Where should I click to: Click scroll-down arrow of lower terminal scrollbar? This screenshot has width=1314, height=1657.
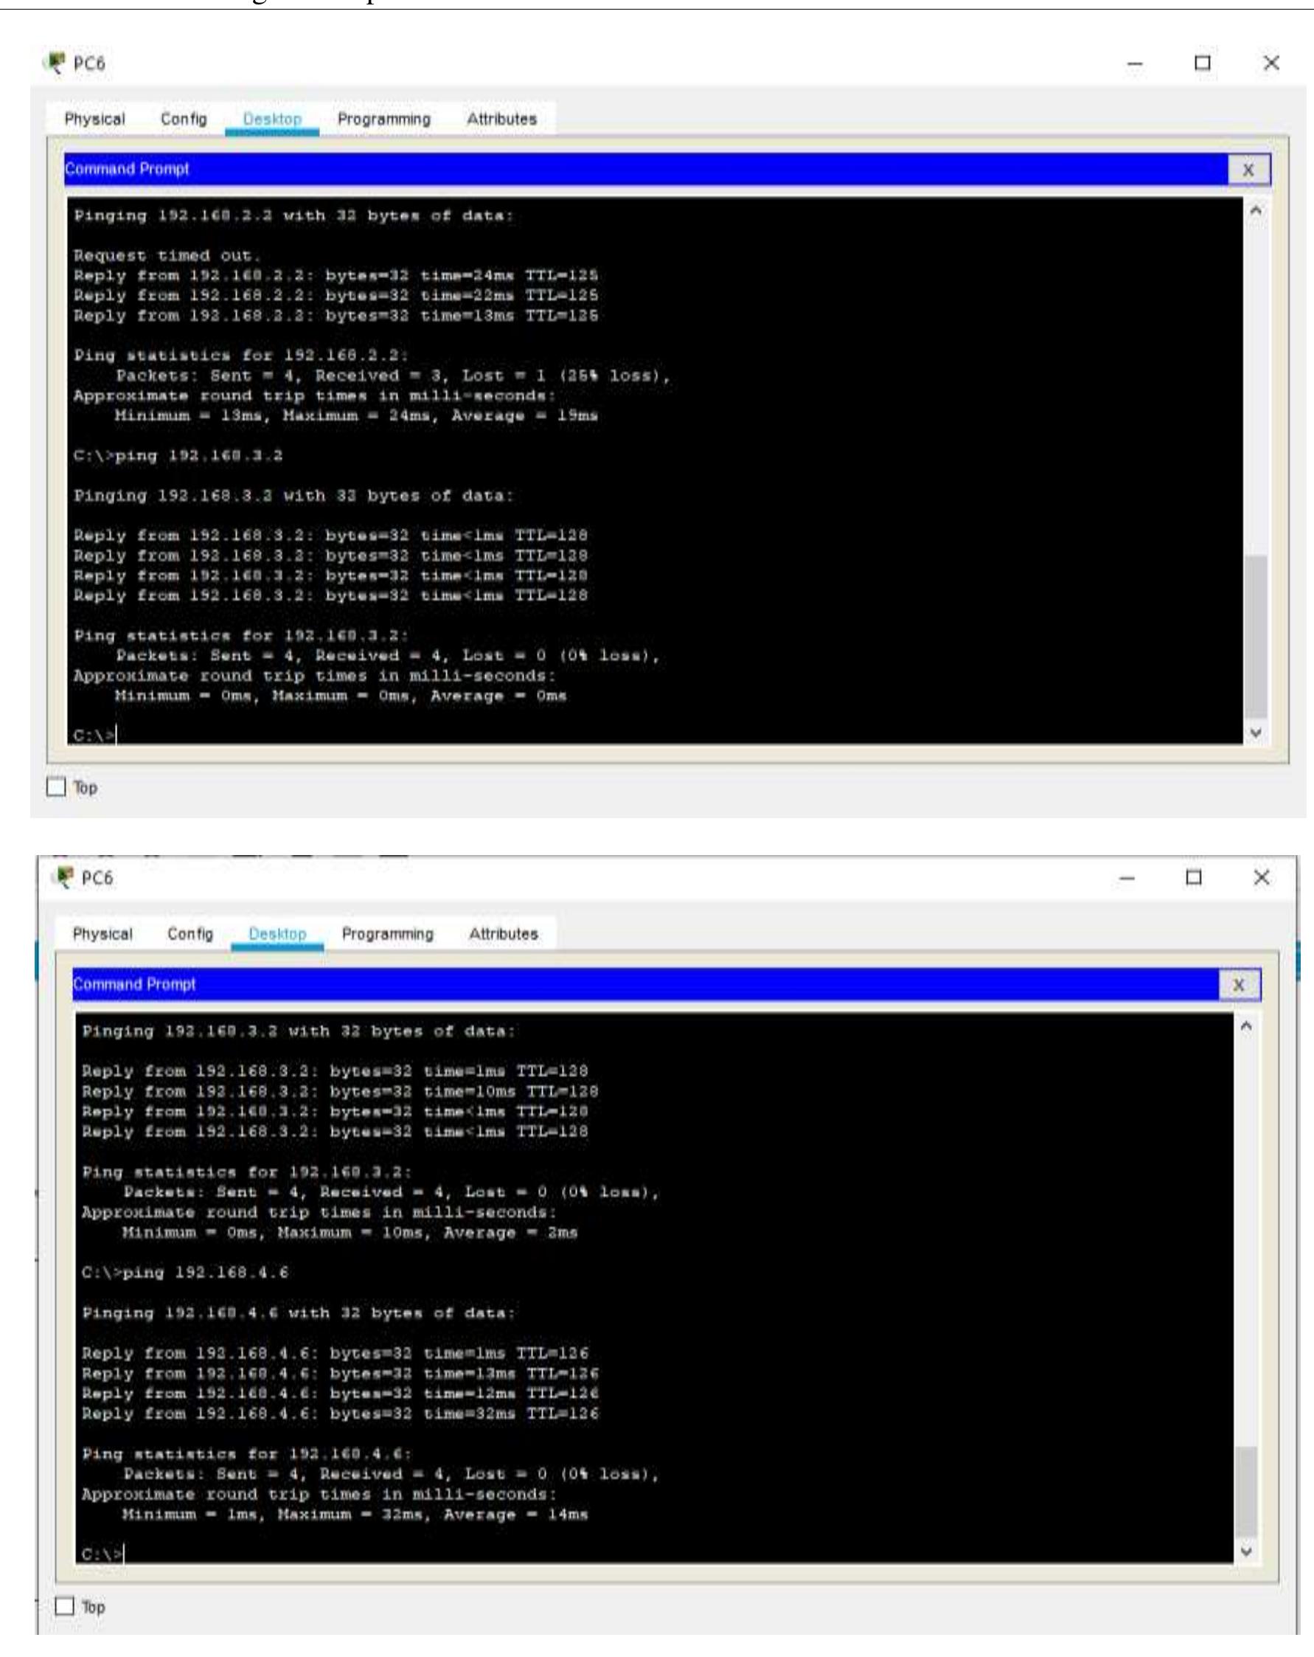[1246, 1552]
